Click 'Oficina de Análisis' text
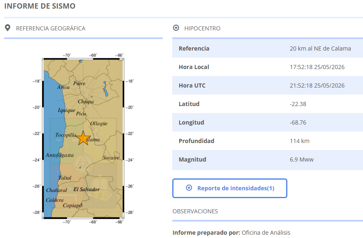 point(266,233)
